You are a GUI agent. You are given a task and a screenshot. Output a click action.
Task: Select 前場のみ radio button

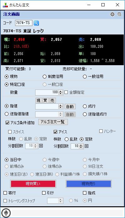pos(7,166)
